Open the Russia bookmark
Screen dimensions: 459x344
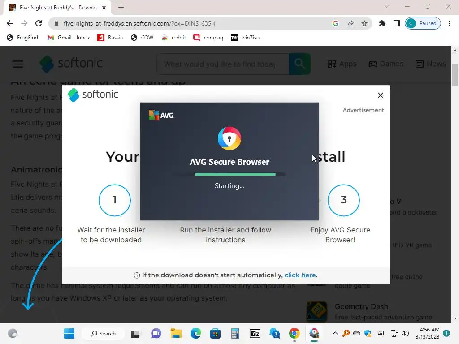pyautogui.click(x=110, y=38)
